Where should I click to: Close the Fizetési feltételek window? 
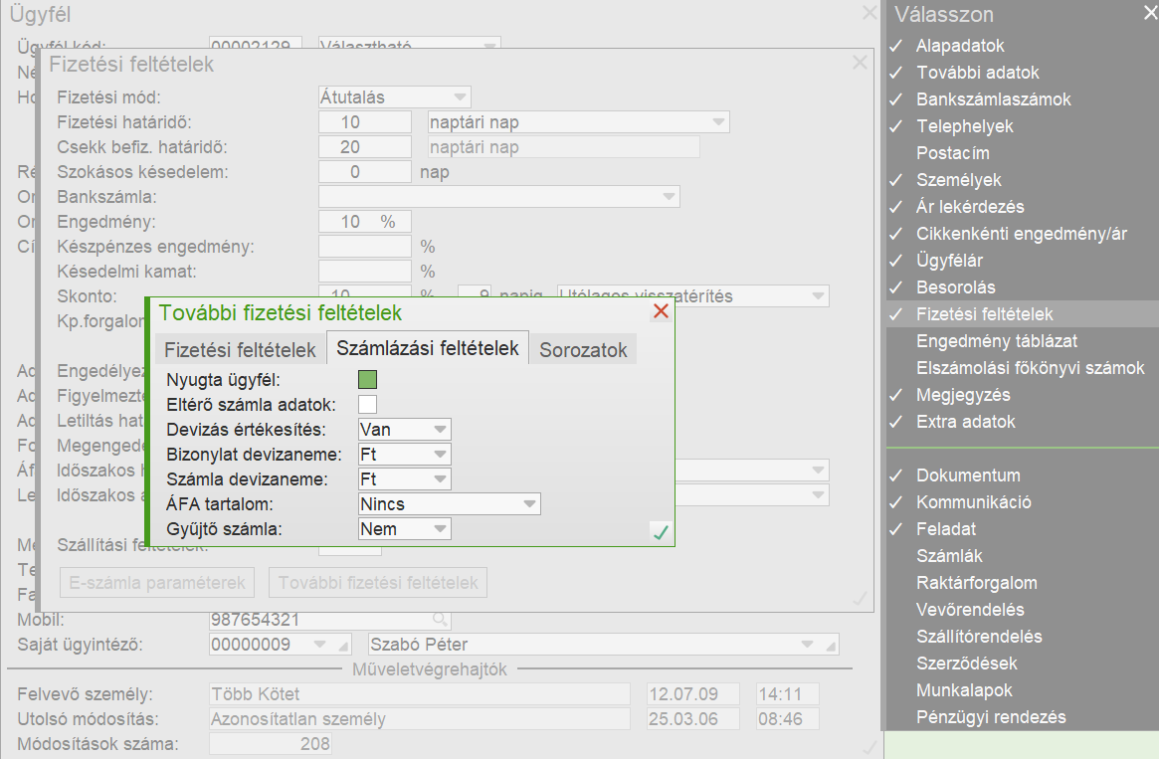tap(860, 64)
